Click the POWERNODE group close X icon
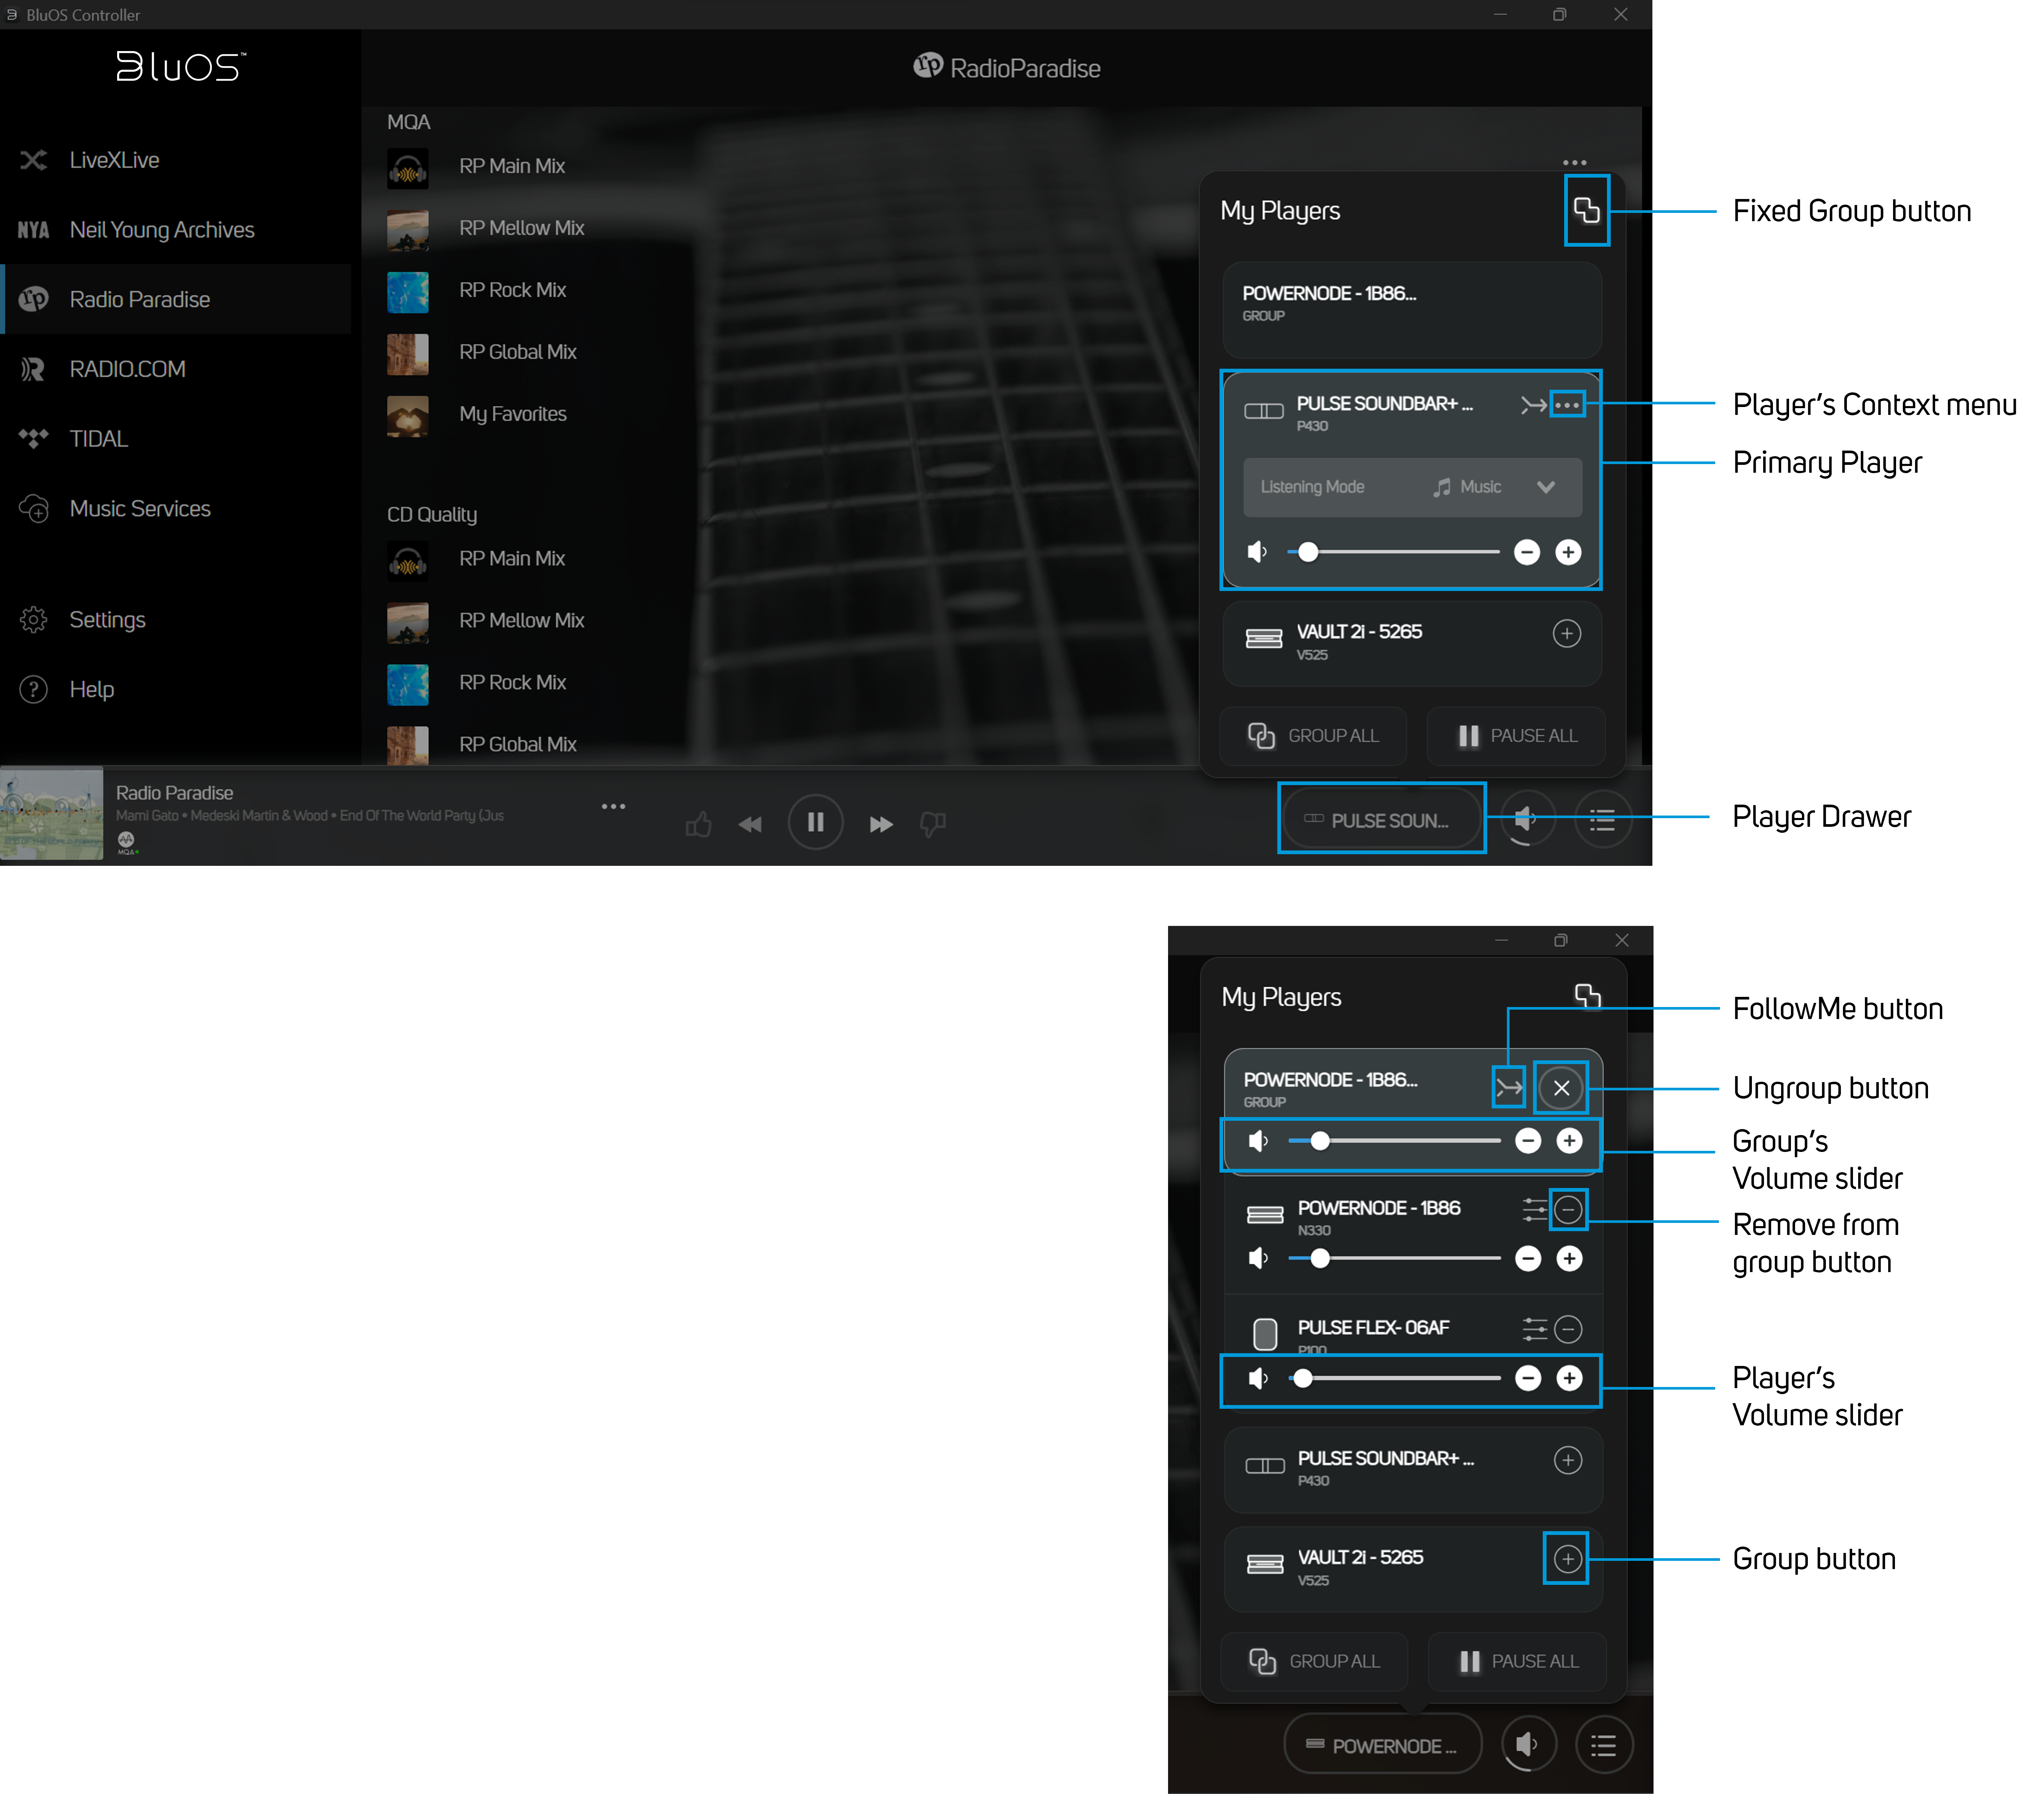This screenshot has width=2044, height=1794. [1561, 1088]
